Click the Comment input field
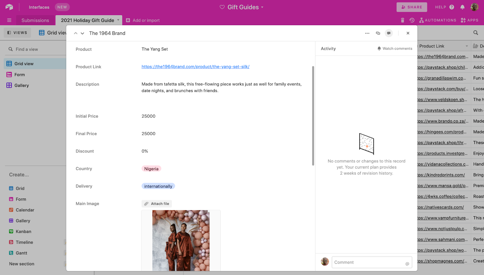Screen dimensions: 484x275 [x=372, y=262]
